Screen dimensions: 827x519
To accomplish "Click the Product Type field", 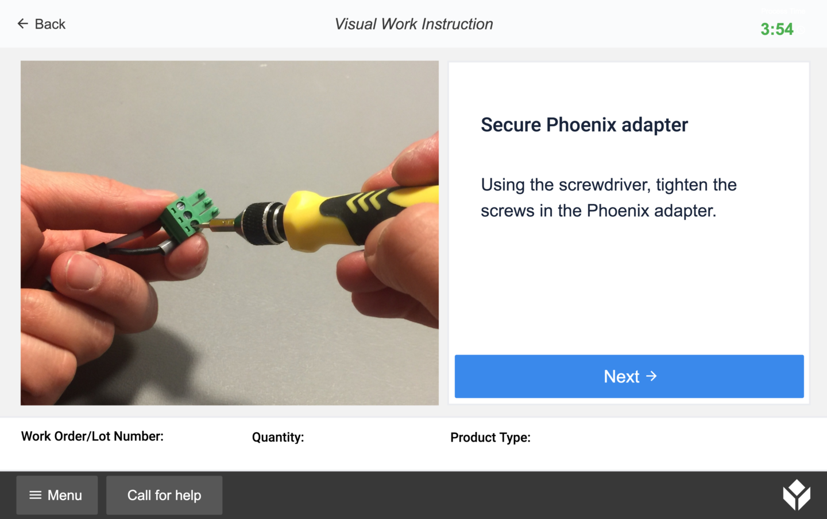I will pos(490,437).
